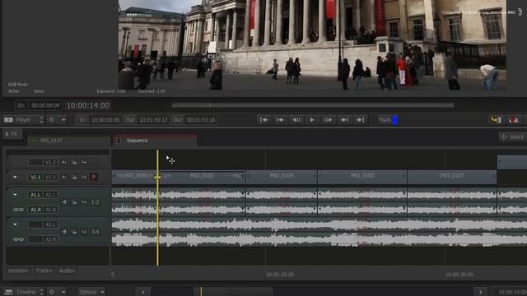Image resolution: width=527 pixels, height=296 pixels.
Task: Toggle sync lock on V1.1 track
Action: coord(84,177)
